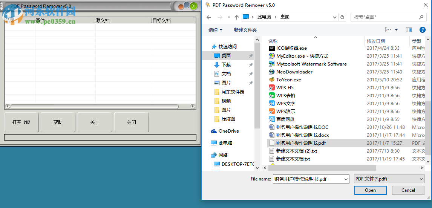Open 河东软件园 folder in navigation pane

point(233,92)
